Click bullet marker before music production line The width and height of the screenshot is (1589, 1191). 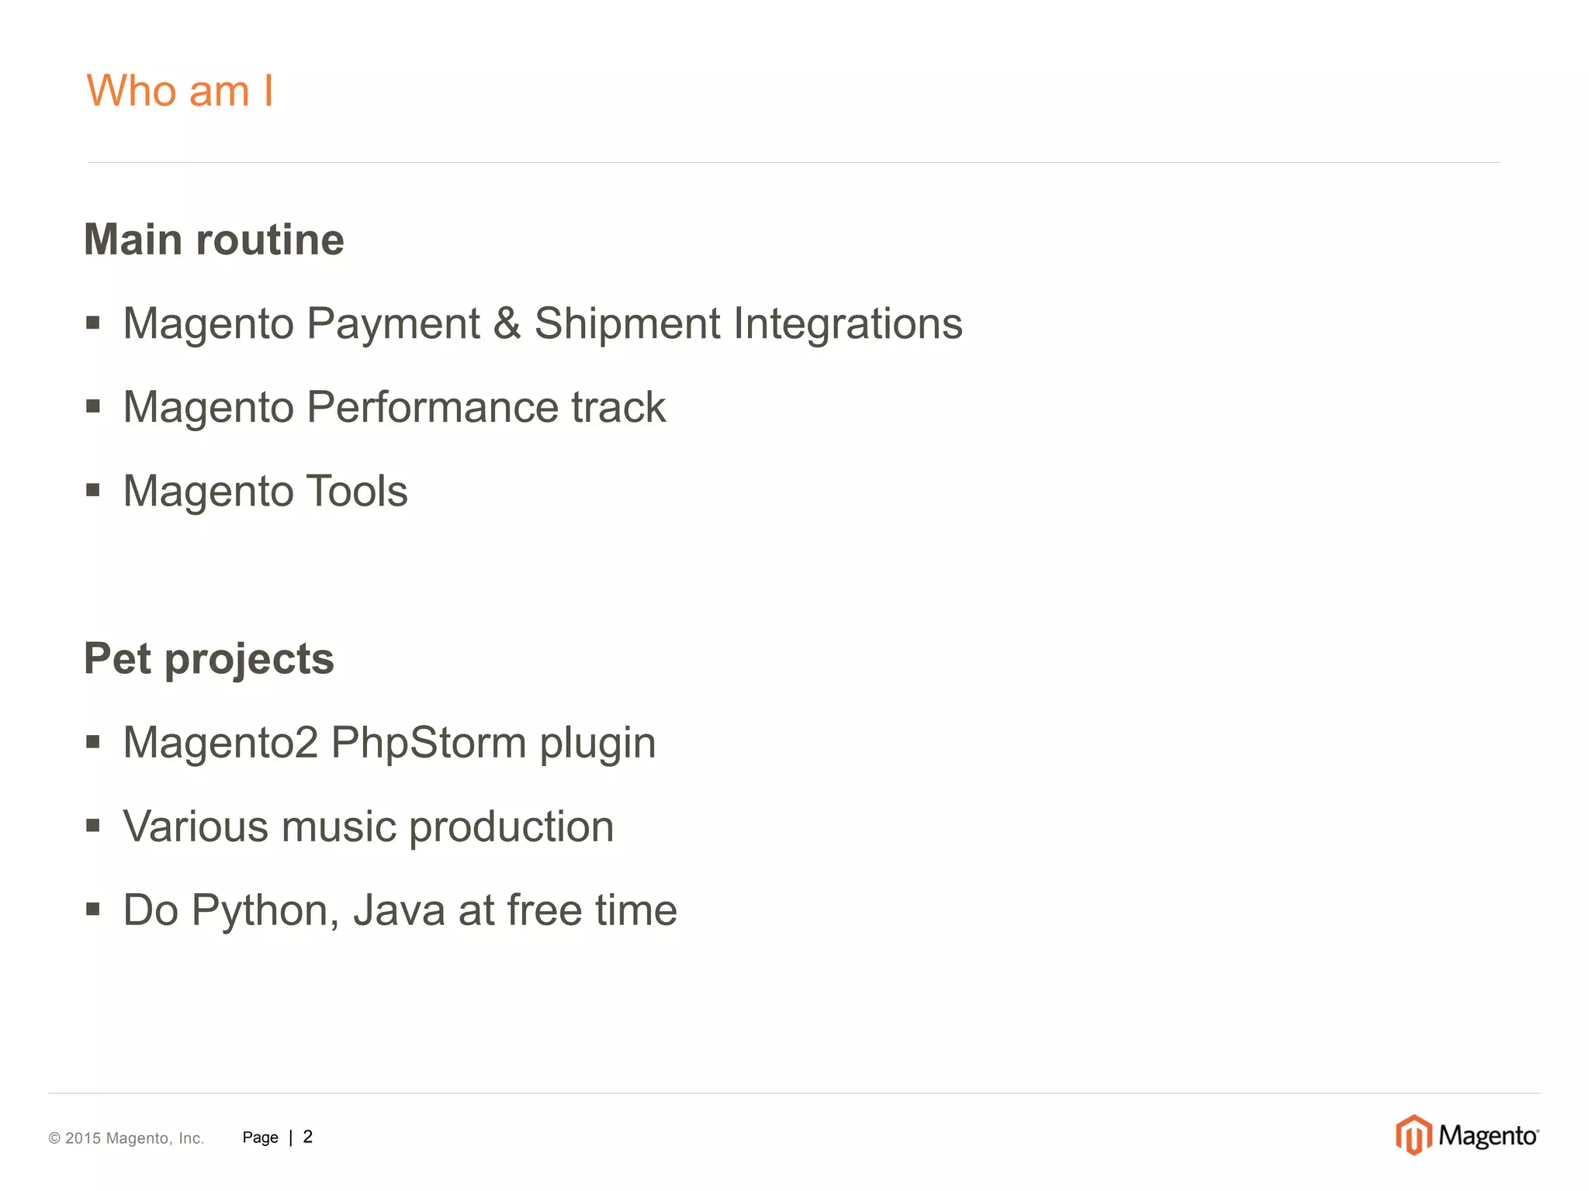point(93,826)
